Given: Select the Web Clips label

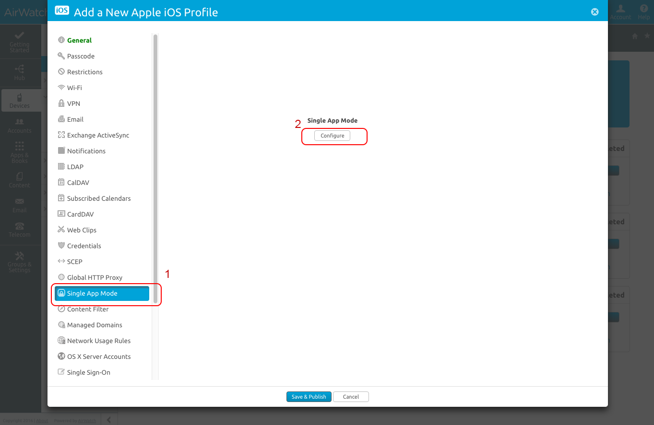Looking at the screenshot, I should point(82,230).
